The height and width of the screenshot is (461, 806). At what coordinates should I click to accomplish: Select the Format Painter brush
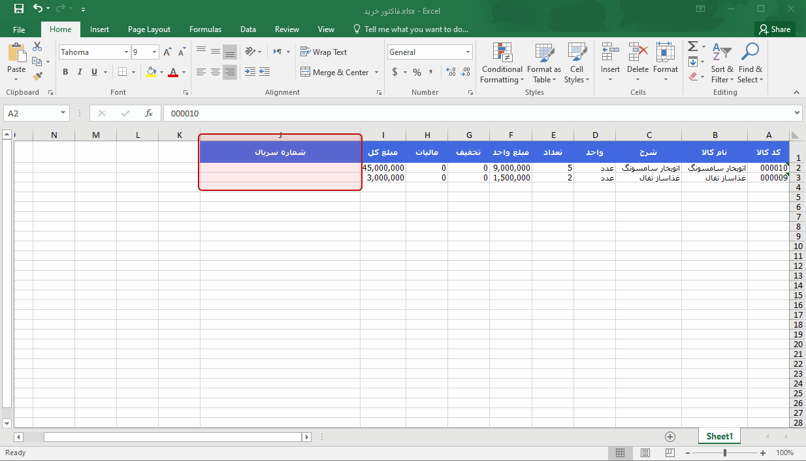pos(37,77)
